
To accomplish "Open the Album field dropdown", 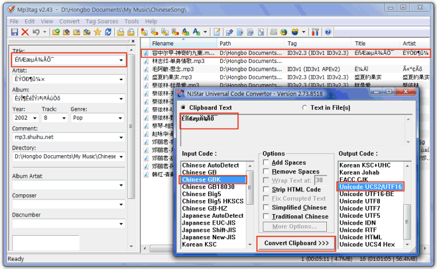I will 121,99.
